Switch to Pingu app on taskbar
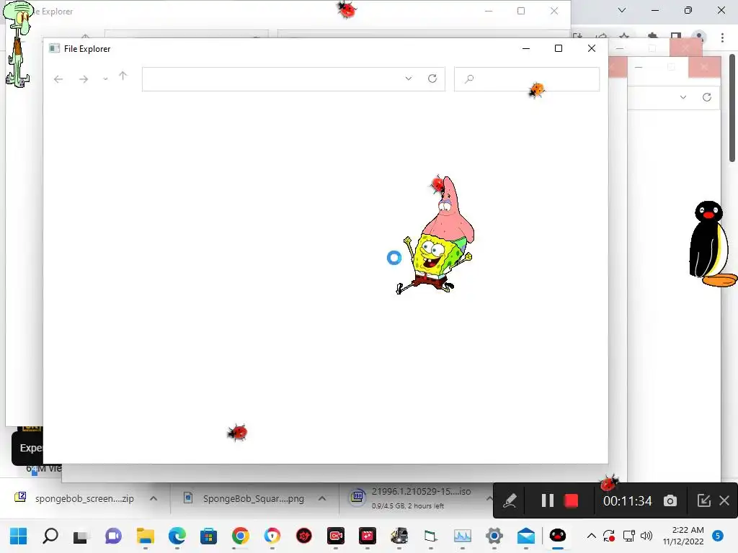This screenshot has width=738, height=553. pos(558,536)
